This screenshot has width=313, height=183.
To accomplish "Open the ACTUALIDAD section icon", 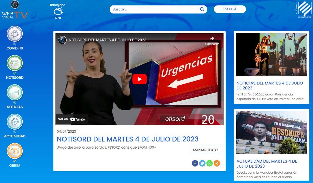I will (x=15, y=121).
